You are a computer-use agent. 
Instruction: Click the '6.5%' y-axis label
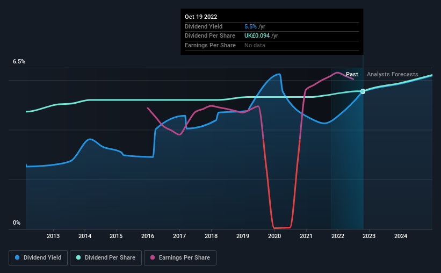click(x=19, y=61)
